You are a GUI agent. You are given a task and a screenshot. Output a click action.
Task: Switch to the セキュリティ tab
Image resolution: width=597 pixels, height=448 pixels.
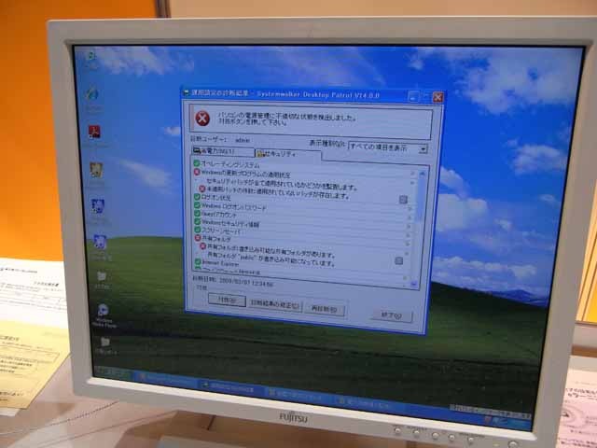(x=288, y=154)
